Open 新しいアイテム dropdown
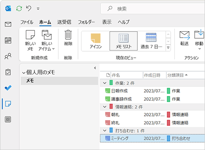205x150 pixels. coord(46,41)
